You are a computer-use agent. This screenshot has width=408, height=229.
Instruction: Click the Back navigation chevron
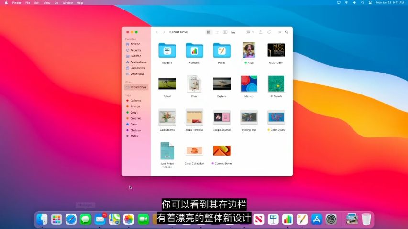pos(157,32)
